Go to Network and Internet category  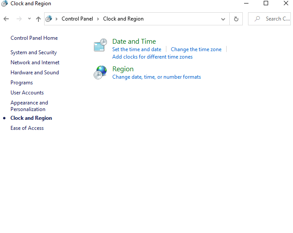(35, 63)
